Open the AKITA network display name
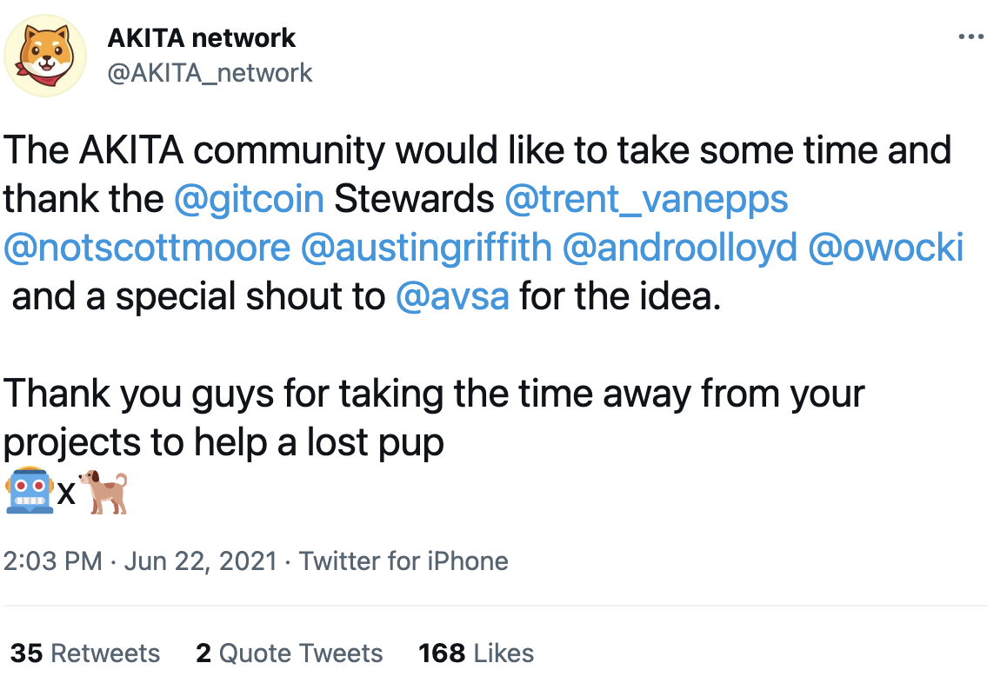Viewport: 1007px width, 683px height. click(202, 37)
